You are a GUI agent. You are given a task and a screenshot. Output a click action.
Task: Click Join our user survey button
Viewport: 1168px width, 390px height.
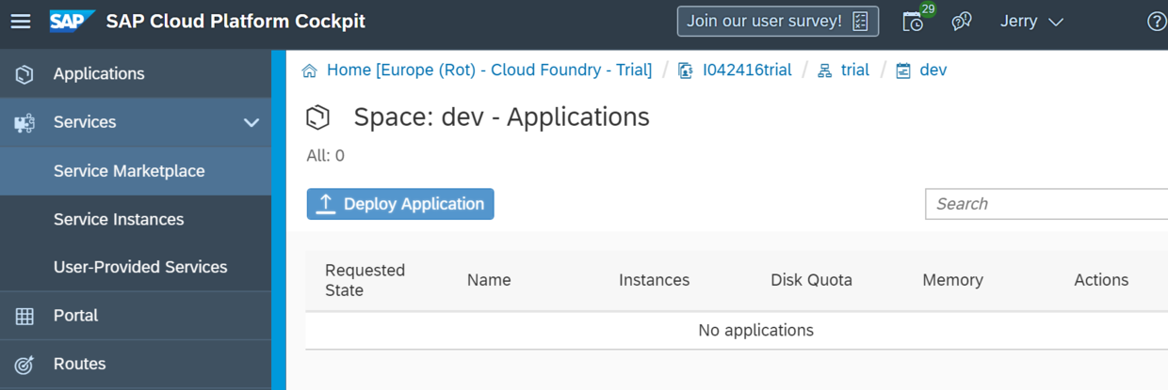click(777, 21)
